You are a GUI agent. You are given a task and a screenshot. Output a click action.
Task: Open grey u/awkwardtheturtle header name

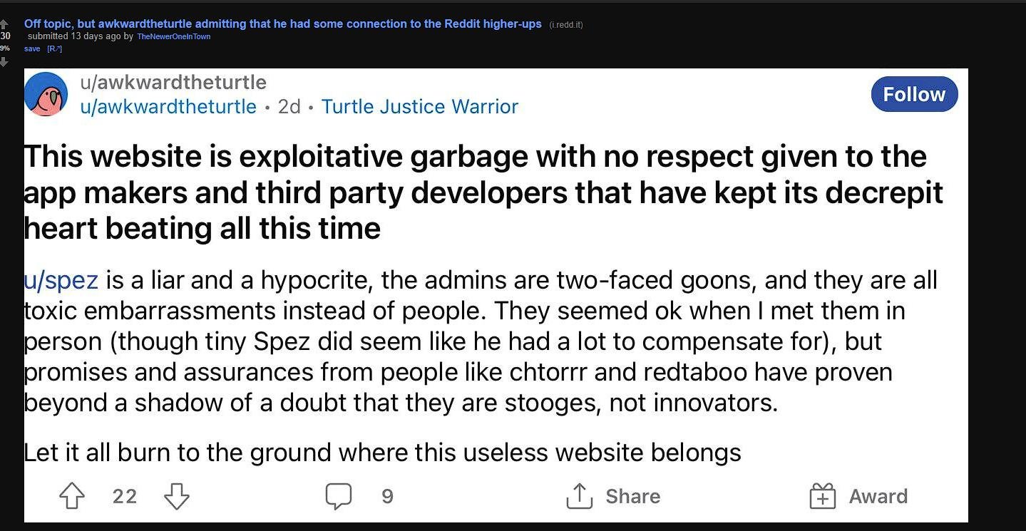[x=173, y=82]
